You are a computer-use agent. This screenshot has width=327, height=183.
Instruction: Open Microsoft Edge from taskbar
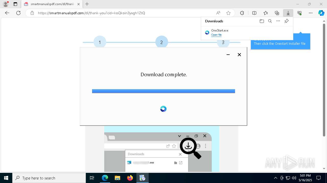105,178
